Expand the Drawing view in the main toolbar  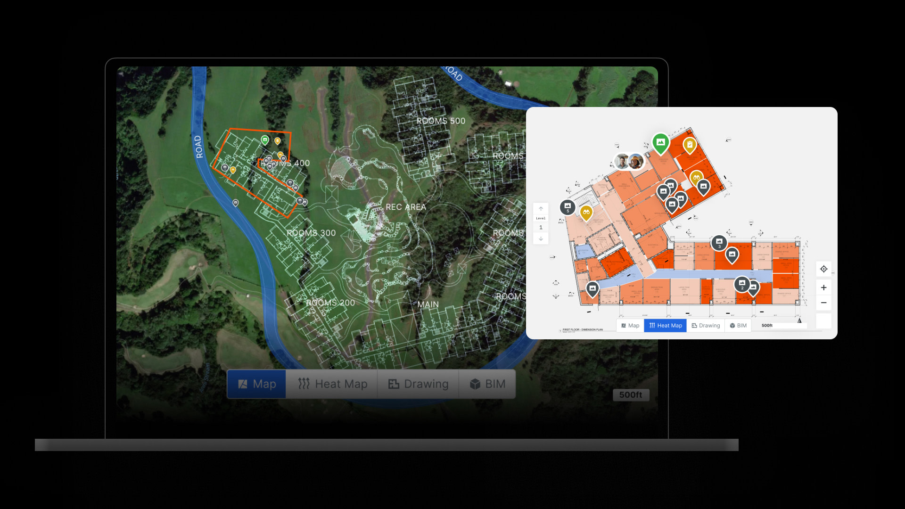point(418,384)
